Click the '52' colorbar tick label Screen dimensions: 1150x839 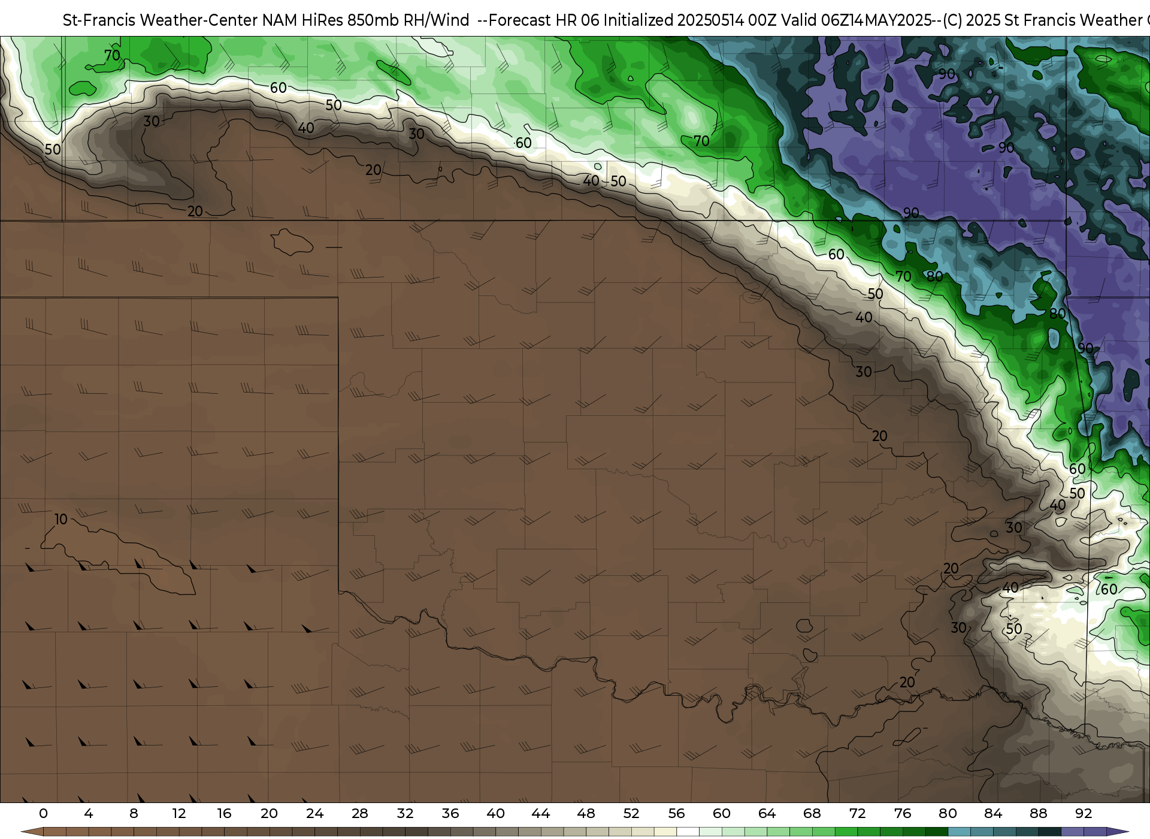631,813
